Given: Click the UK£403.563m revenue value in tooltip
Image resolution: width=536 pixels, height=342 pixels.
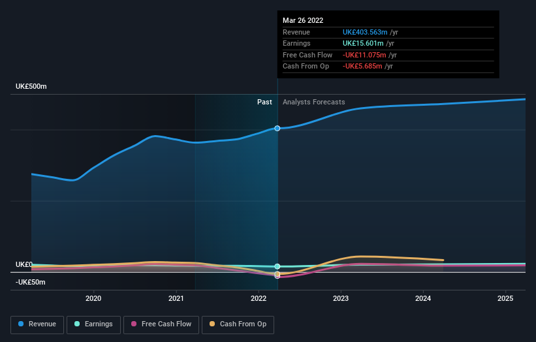Looking at the screenshot, I should 365,32.
